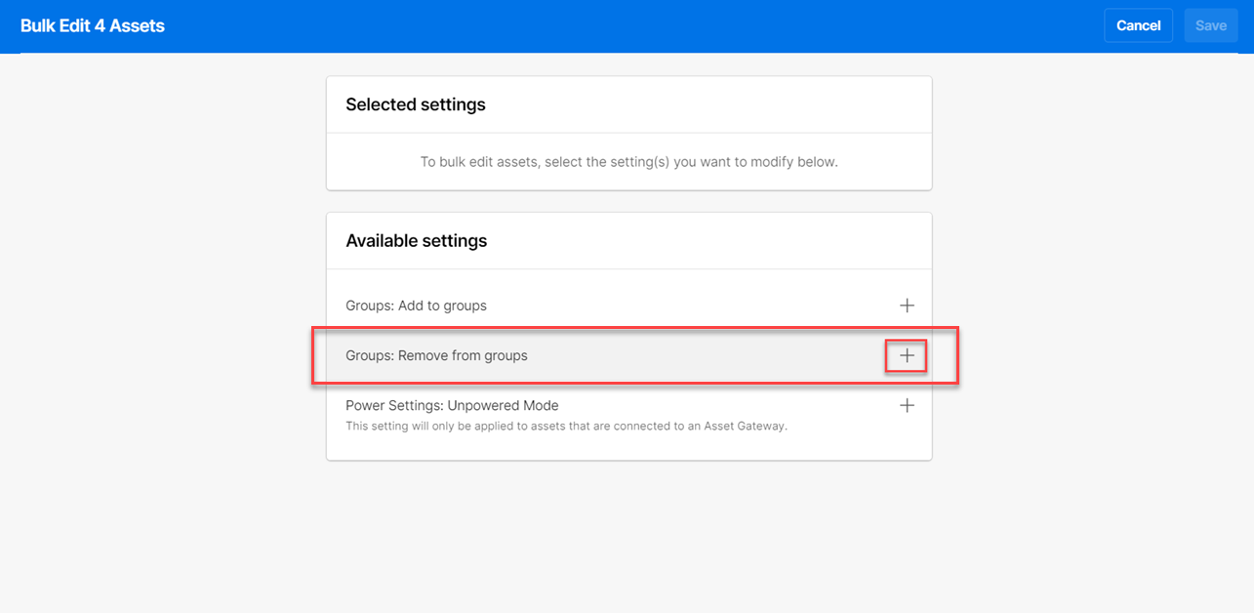
Task: Click the blank middle of the highlighted Remove from groups row
Action: click(703, 356)
